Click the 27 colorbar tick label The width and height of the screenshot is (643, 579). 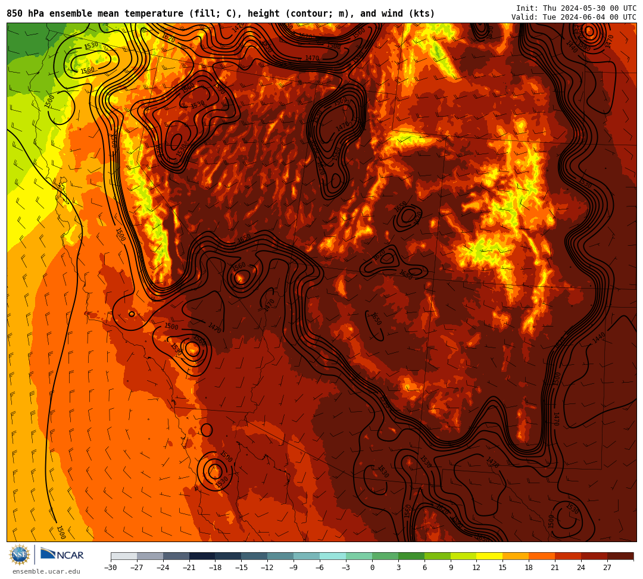tap(607, 568)
